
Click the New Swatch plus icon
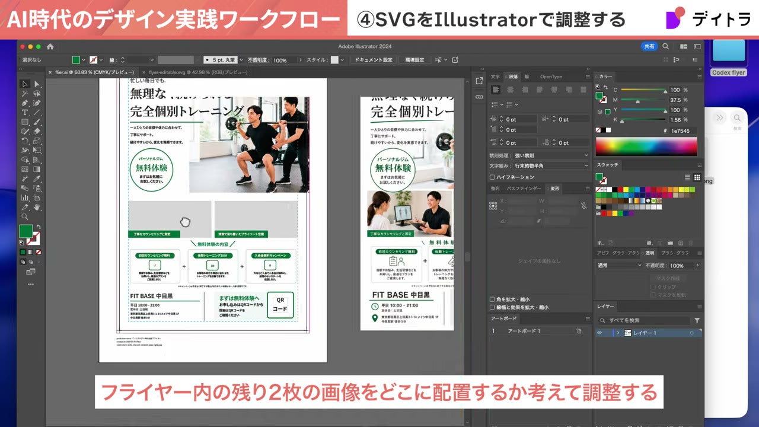click(x=681, y=243)
